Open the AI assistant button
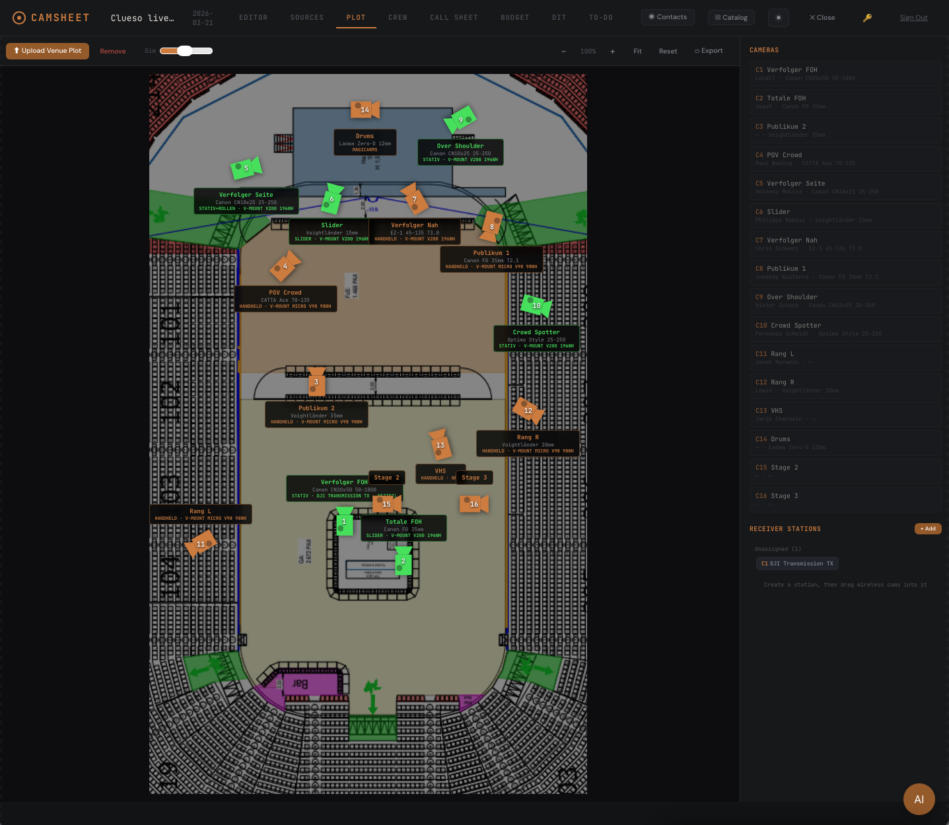 click(x=919, y=799)
